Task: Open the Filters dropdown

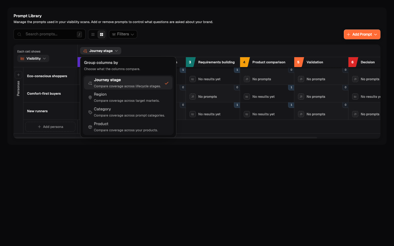Action: pos(123,34)
